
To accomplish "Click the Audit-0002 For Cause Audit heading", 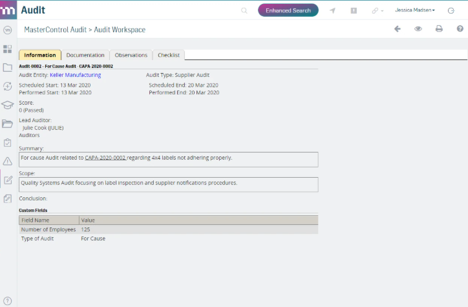I will click(66, 66).
